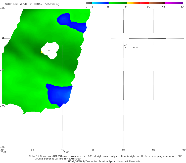
Task: Click the 'SMAP NRT Winds' title text
Action: coord(16,4)
